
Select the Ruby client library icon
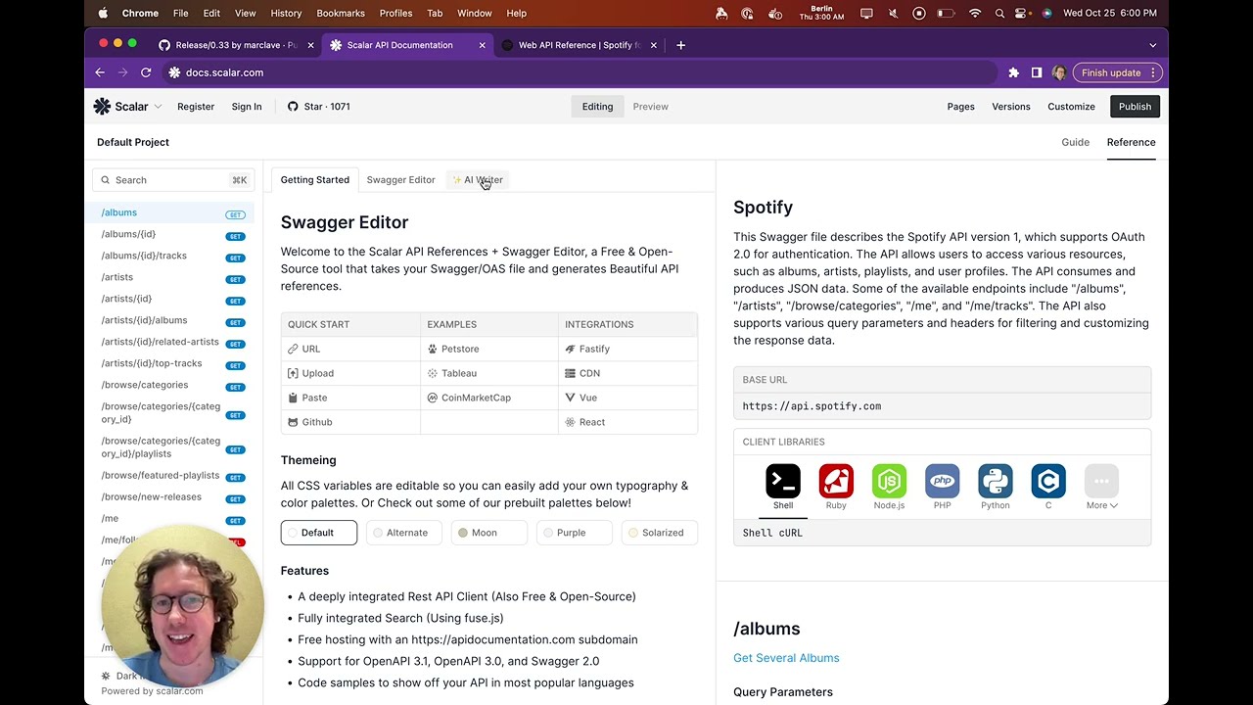836,481
